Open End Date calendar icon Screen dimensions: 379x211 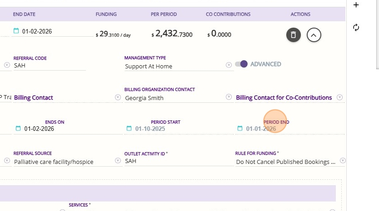click(16, 31)
